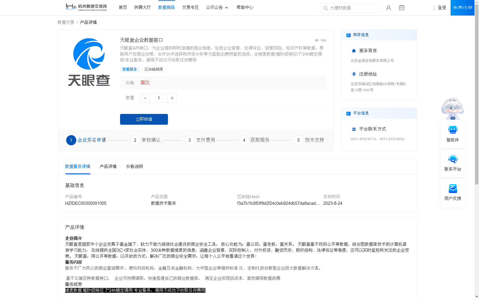Click the 免费注册 button
The width and height of the screenshot is (479, 299).
pos(463,8)
